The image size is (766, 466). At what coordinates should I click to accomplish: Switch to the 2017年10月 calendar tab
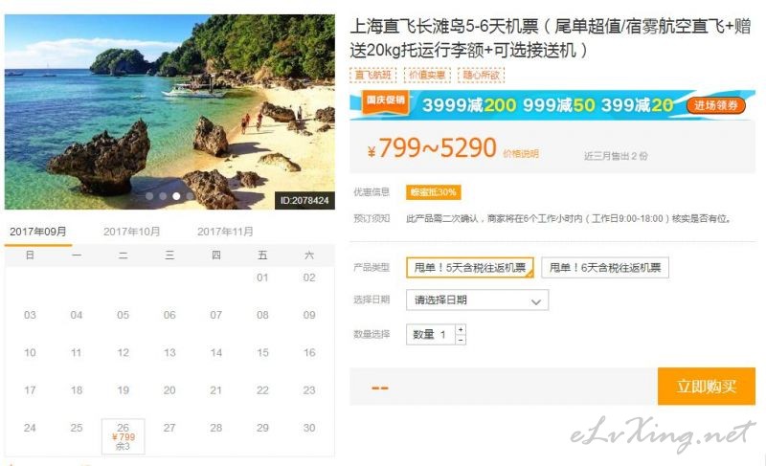pos(131,232)
